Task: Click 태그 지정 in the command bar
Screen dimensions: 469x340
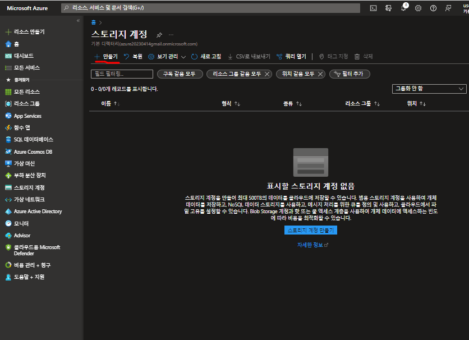Action: point(333,57)
